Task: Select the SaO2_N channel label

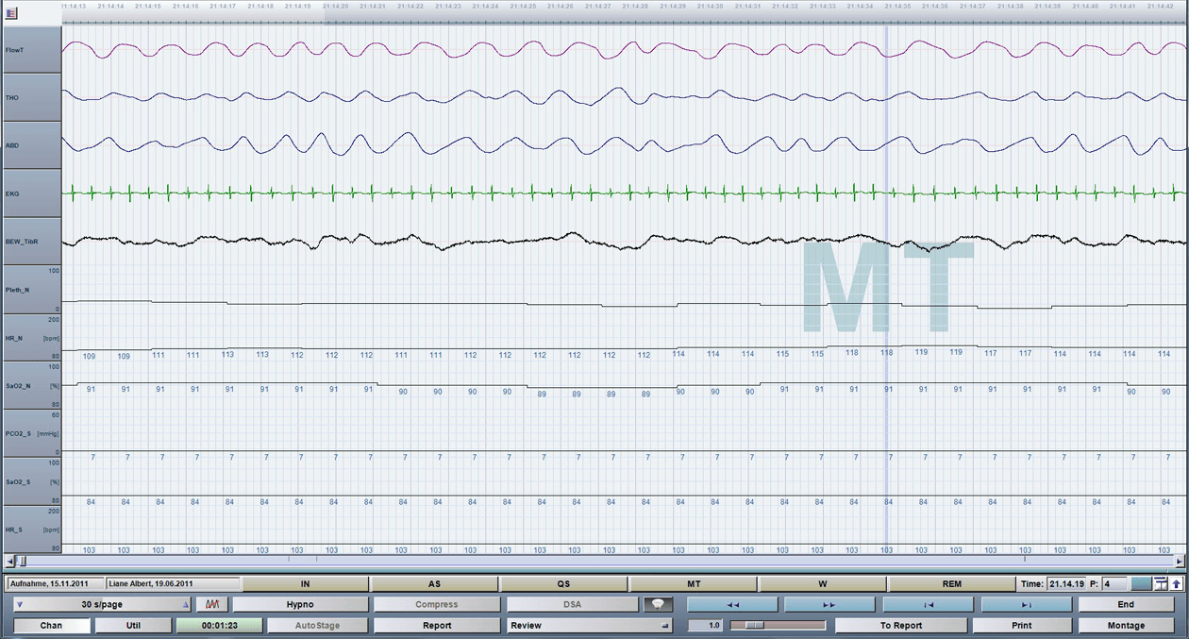Action: click(32, 385)
